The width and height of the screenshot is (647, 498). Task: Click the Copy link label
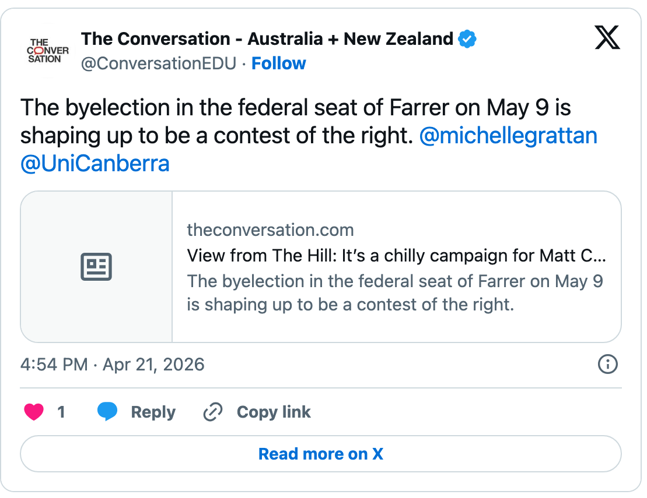click(x=274, y=412)
